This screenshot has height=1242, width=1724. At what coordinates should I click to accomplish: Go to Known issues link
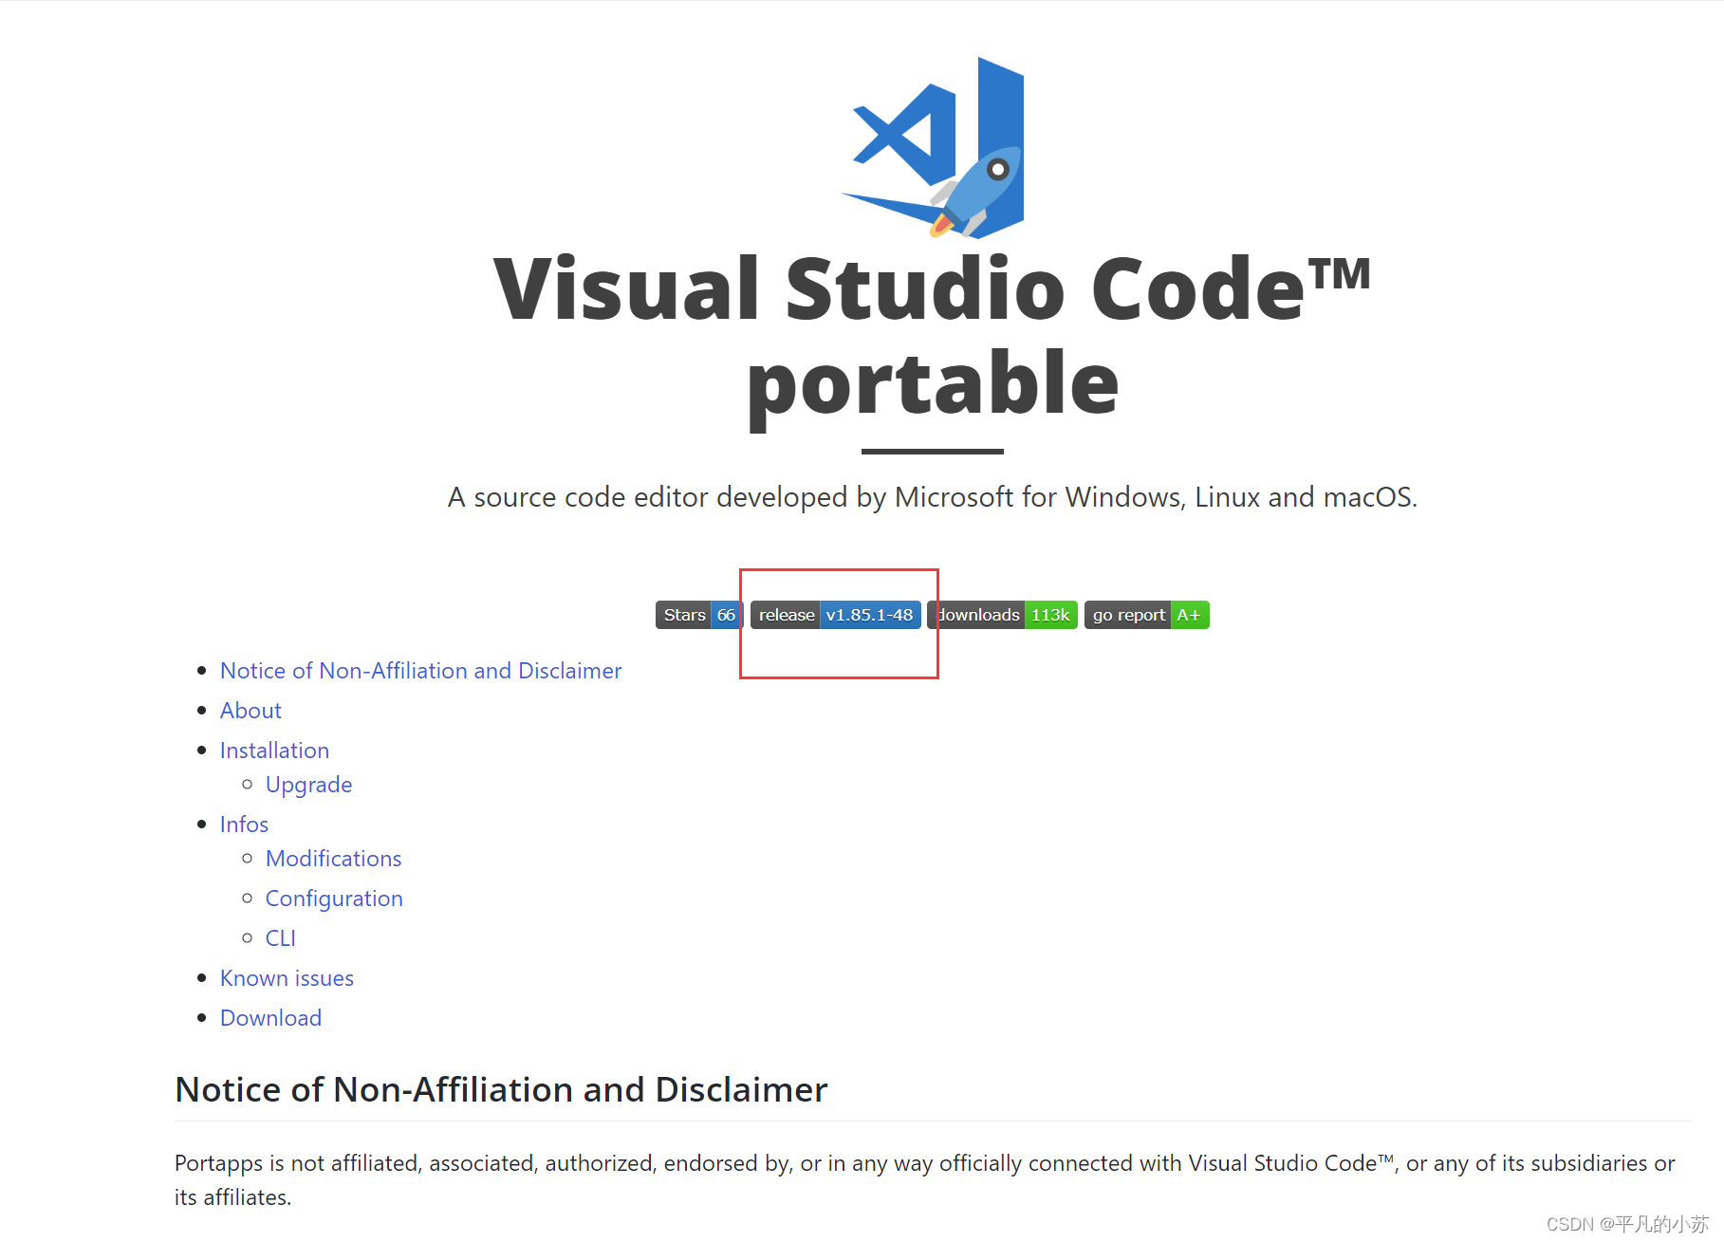pos(287,978)
